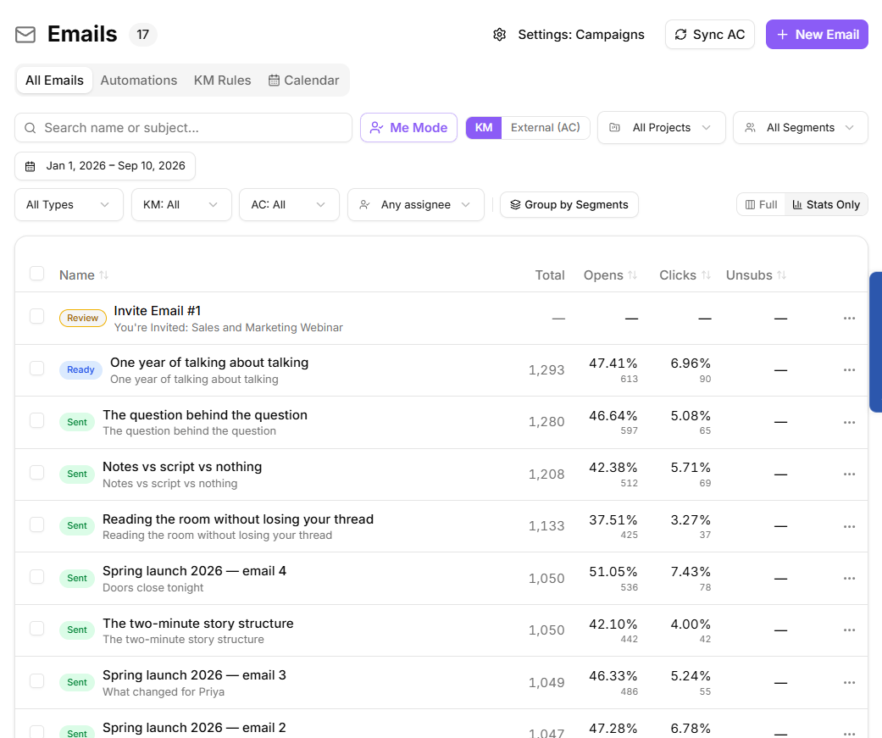Click the blue side panel handle at right edge
Image resolution: width=882 pixels, height=738 pixels.
pos(876,342)
